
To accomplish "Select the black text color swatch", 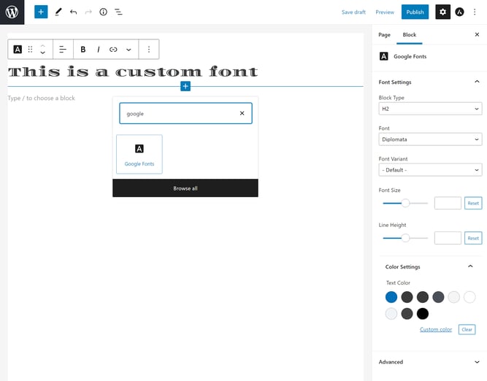I will pyautogui.click(x=423, y=314).
